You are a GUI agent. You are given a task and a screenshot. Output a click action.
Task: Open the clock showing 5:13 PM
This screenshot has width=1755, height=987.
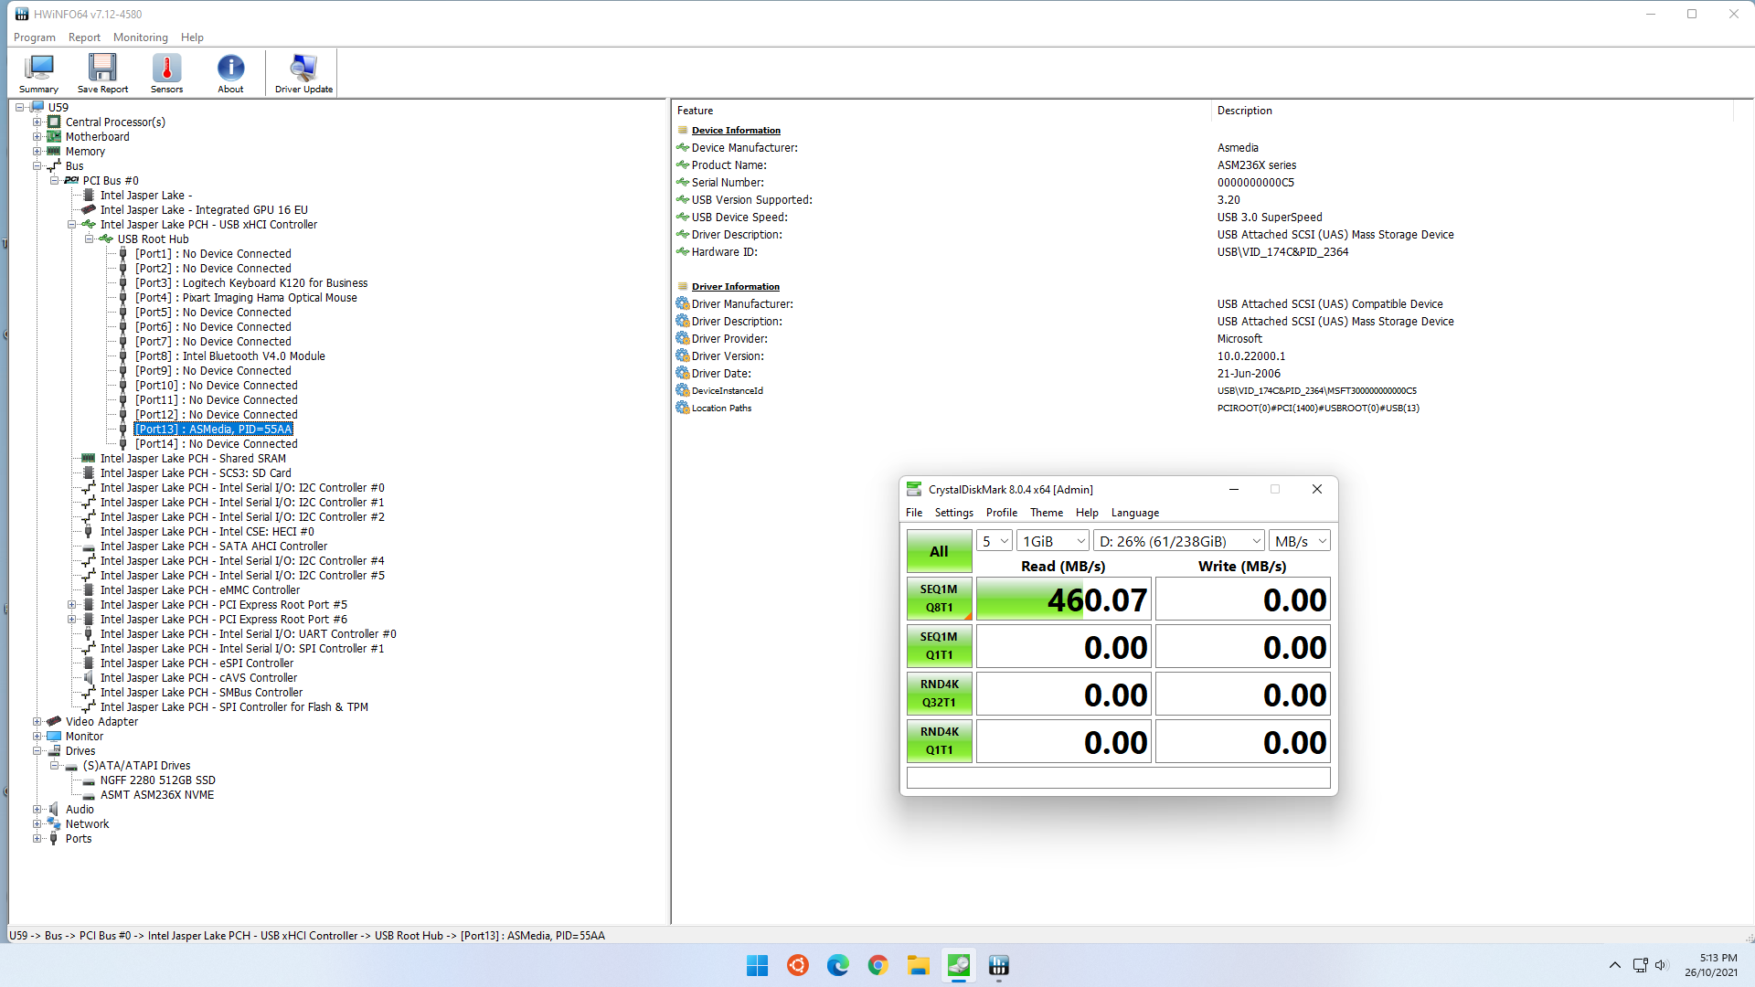[x=1711, y=965]
